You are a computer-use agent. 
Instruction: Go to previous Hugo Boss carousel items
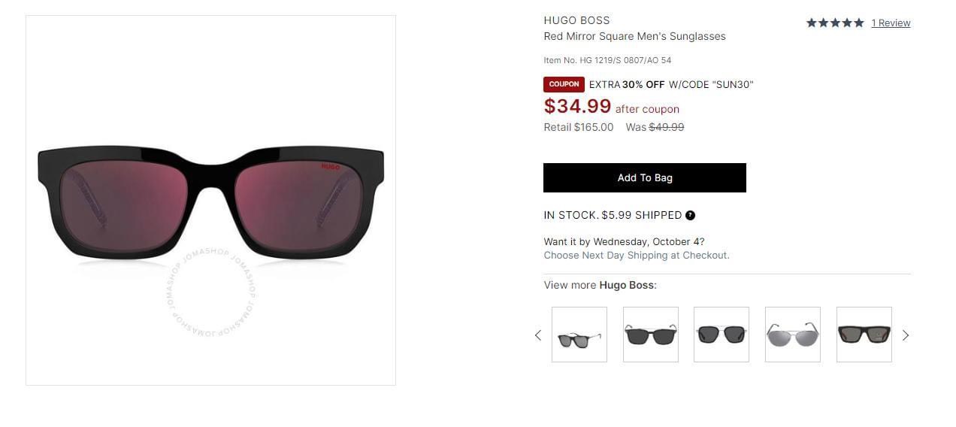(537, 335)
